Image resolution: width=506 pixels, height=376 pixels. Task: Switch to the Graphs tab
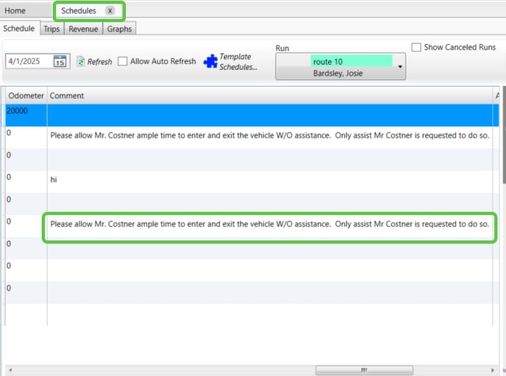(119, 29)
